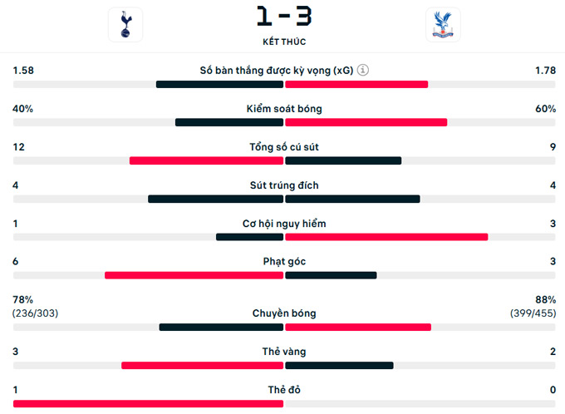Click the Crystal Palace team crest
The image size is (565, 414).
[x=443, y=25]
